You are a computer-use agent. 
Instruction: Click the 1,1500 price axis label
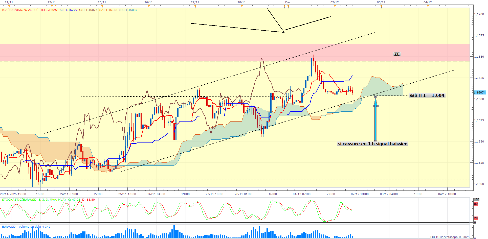[479, 184]
